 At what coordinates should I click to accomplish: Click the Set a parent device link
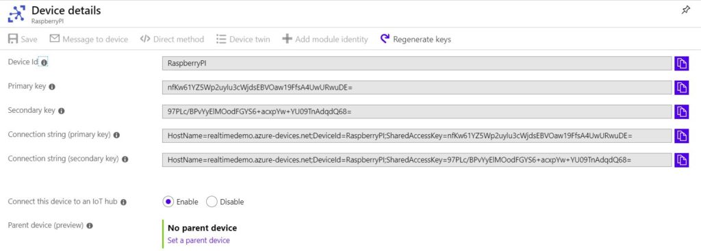point(199,240)
